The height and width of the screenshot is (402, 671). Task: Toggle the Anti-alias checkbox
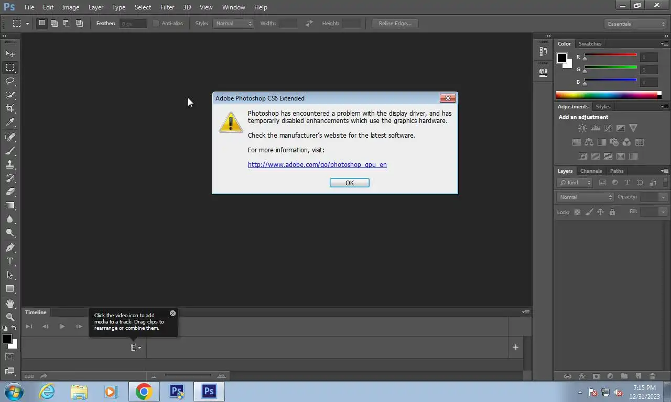tap(156, 24)
